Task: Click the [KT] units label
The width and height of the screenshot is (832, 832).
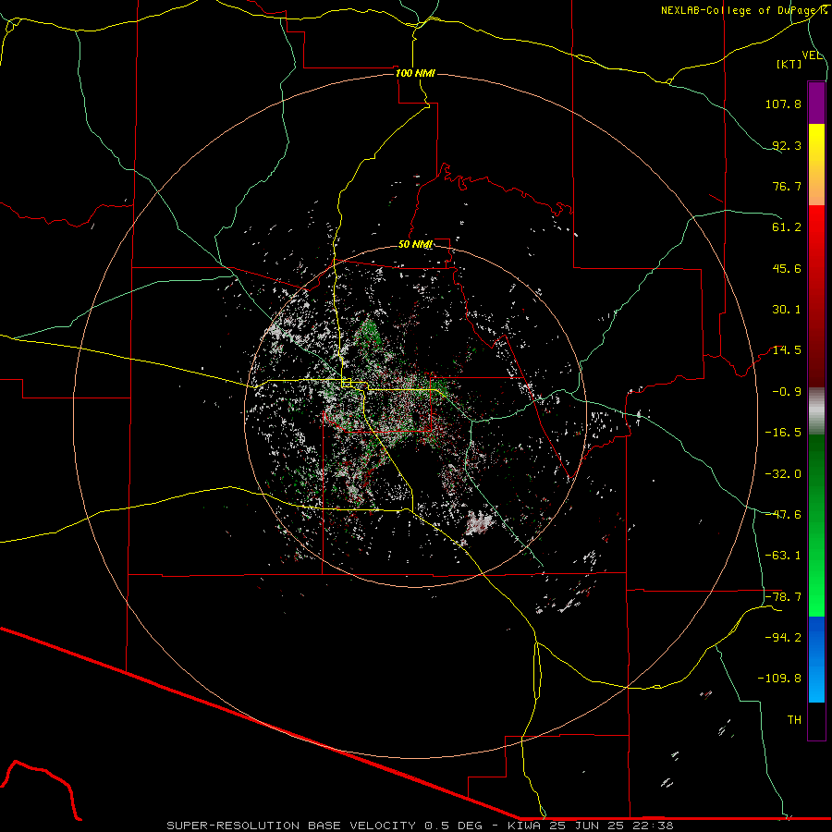Action: point(789,64)
